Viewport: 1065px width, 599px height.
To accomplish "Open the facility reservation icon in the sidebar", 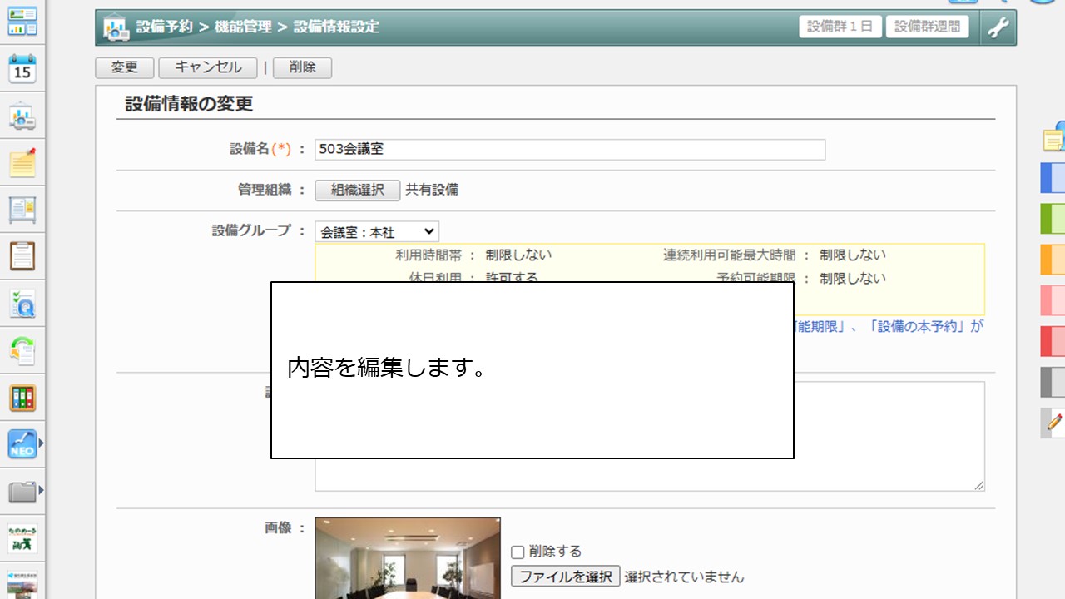I will point(22,116).
